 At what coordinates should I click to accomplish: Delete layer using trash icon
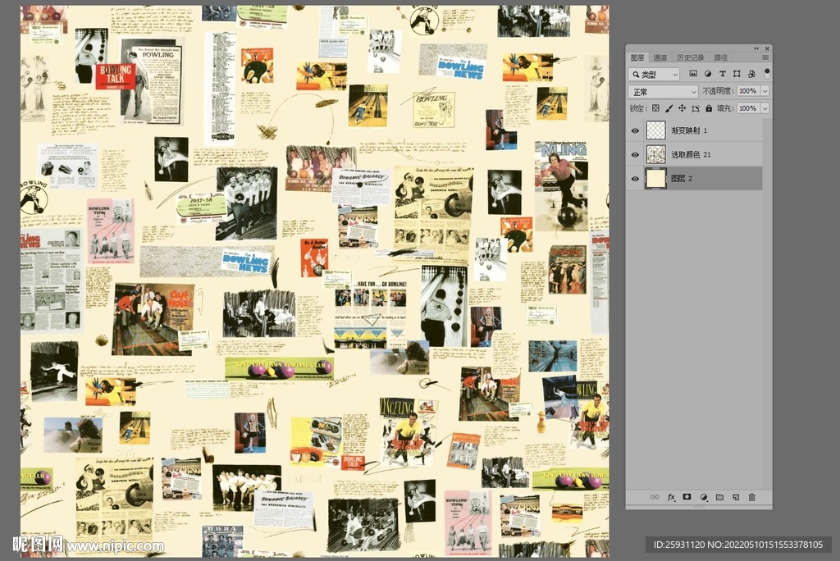(751, 497)
